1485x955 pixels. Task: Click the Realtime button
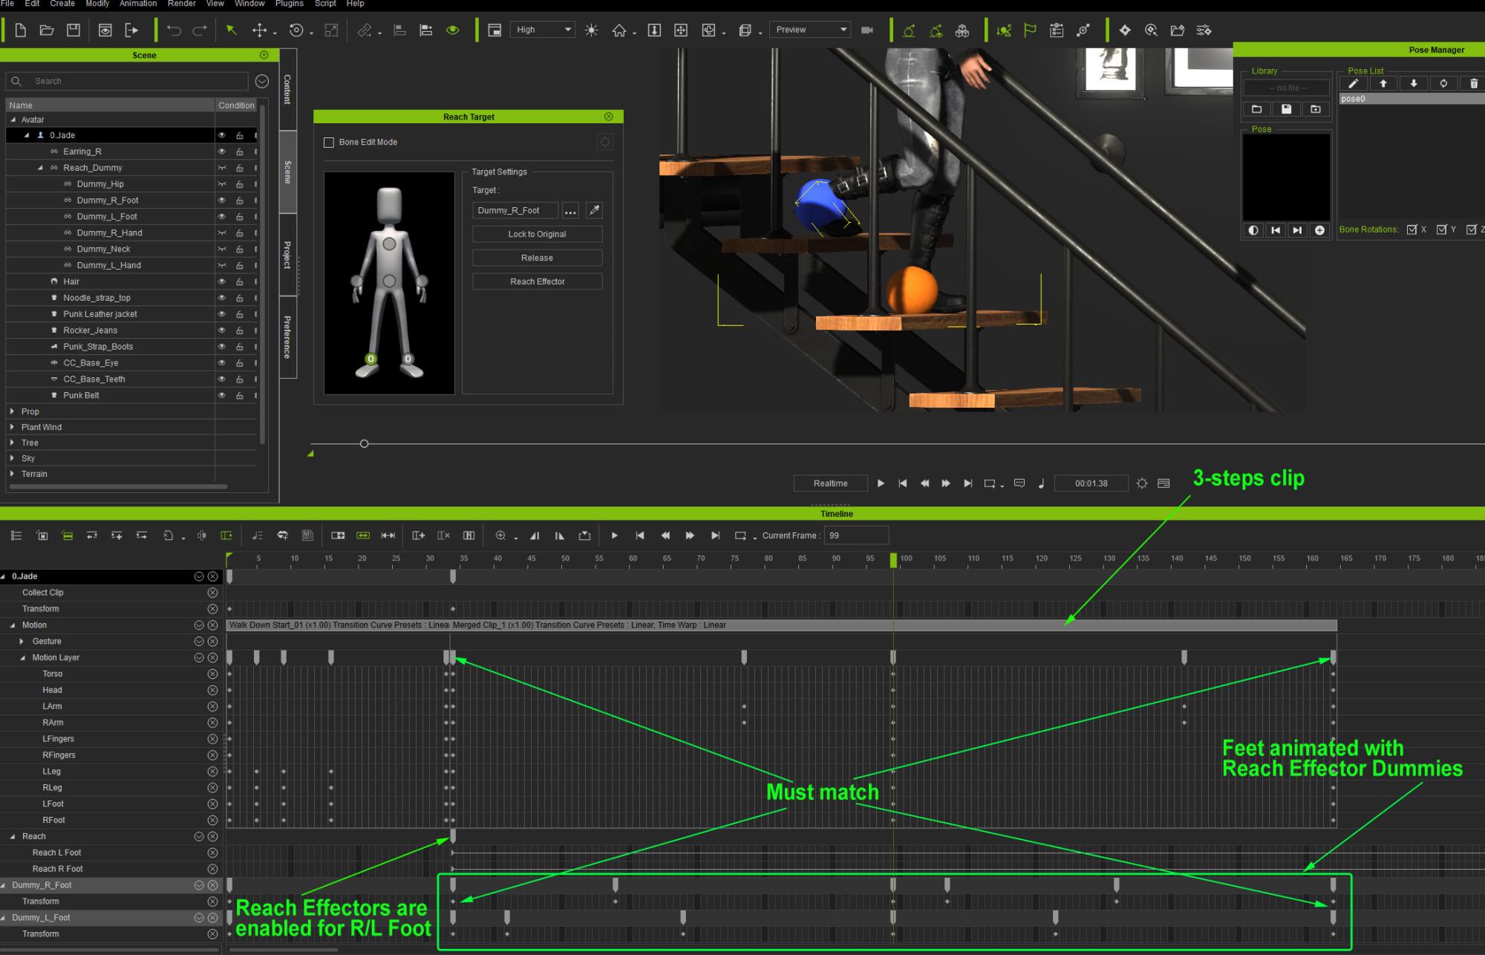point(830,483)
